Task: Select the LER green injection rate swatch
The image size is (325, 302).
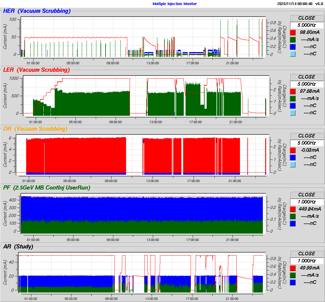Action: pos(293,98)
